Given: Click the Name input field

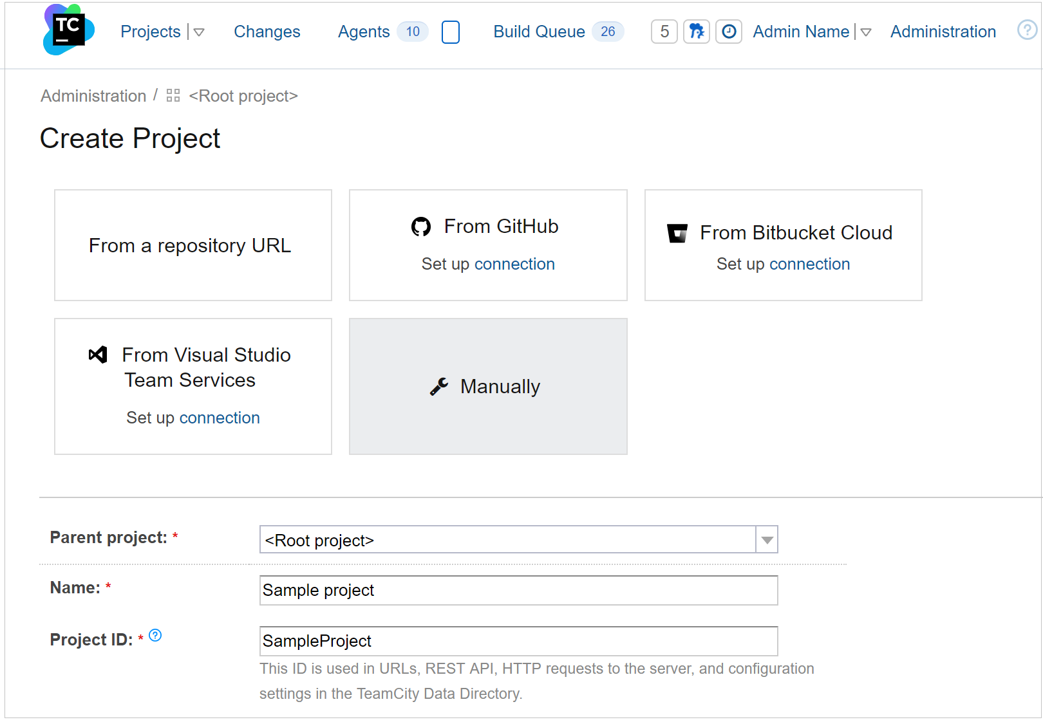Looking at the screenshot, I should click(x=518, y=590).
